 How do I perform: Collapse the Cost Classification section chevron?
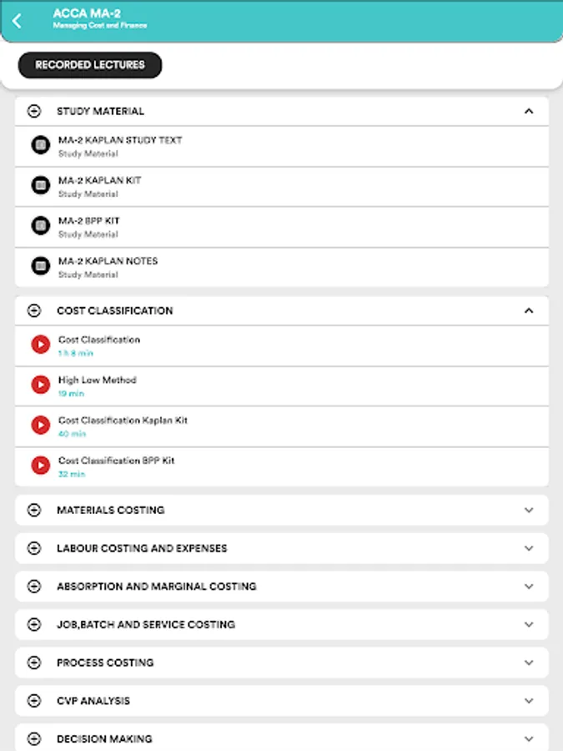(x=528, y=310)
